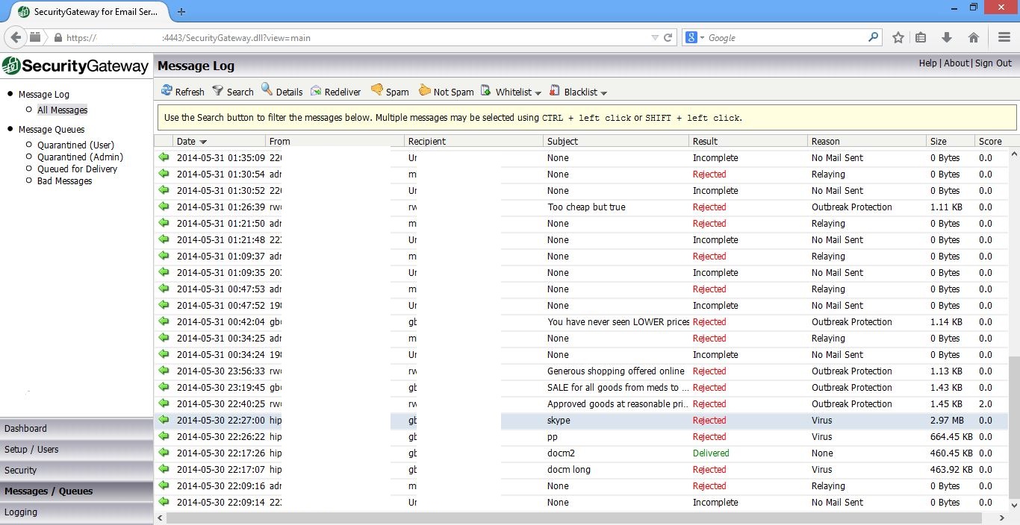Viewport: 1020px width, 525px height.
Task: Click the browser home icon
Action: [x=973, y=37]
